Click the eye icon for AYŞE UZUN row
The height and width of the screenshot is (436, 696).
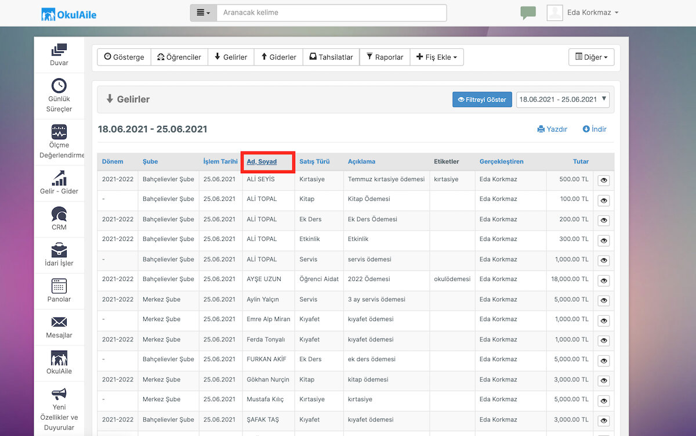pos(604,280)
